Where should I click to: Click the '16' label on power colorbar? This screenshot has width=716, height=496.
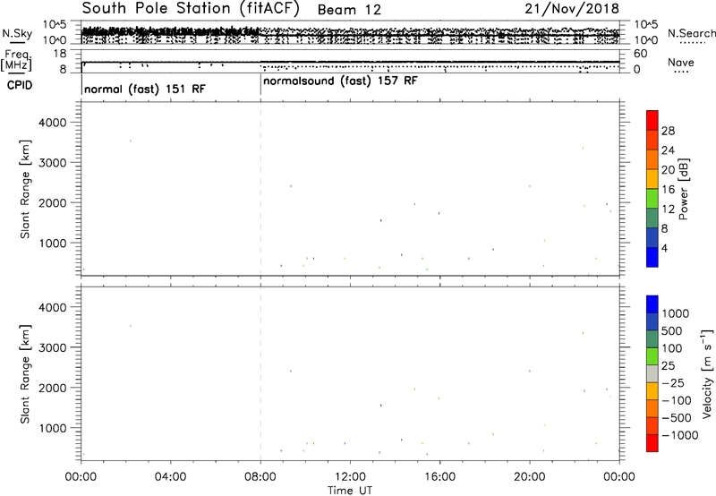(668, 190)
